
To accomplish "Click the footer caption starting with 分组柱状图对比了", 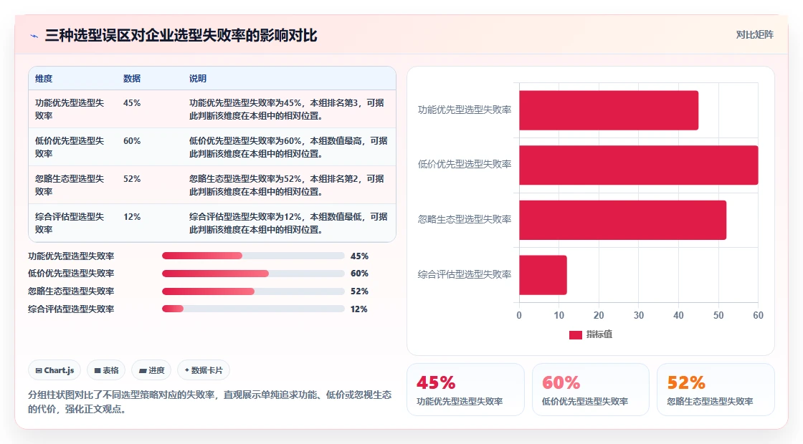I will [210, 402].
